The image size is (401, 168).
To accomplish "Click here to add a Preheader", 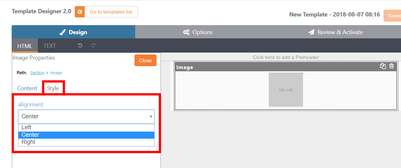I will [x=286, y=57].
